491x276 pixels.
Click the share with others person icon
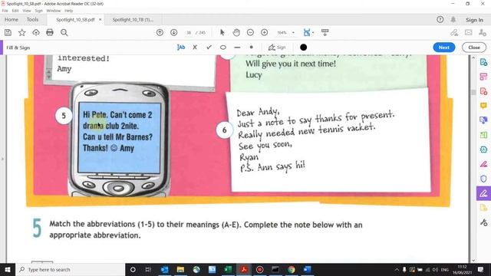pos(483,32)
